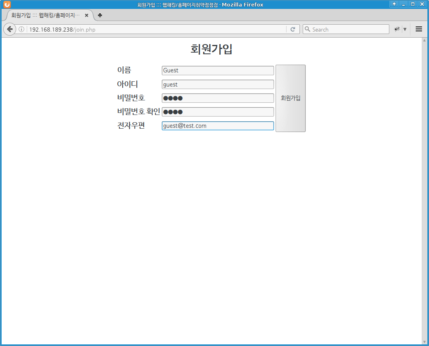Click the 이름 label
Screen dimensions: 429x346
click(124, 70)
